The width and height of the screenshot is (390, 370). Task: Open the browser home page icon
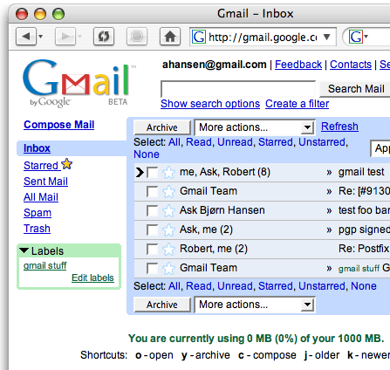170,37
